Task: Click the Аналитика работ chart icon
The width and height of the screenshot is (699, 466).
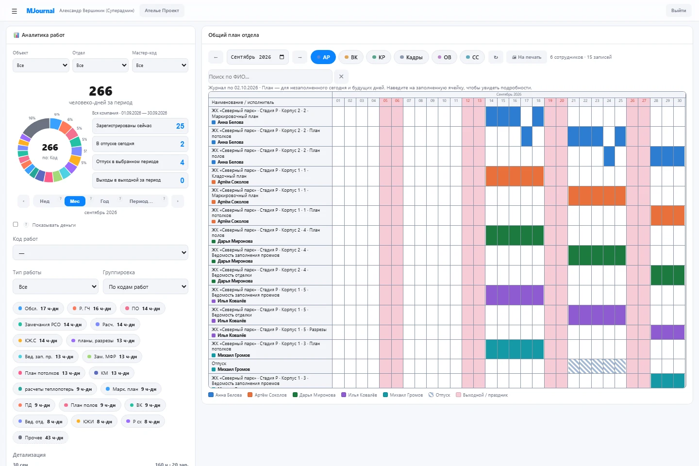Action: pyautogui.click(x=17, y=35)
